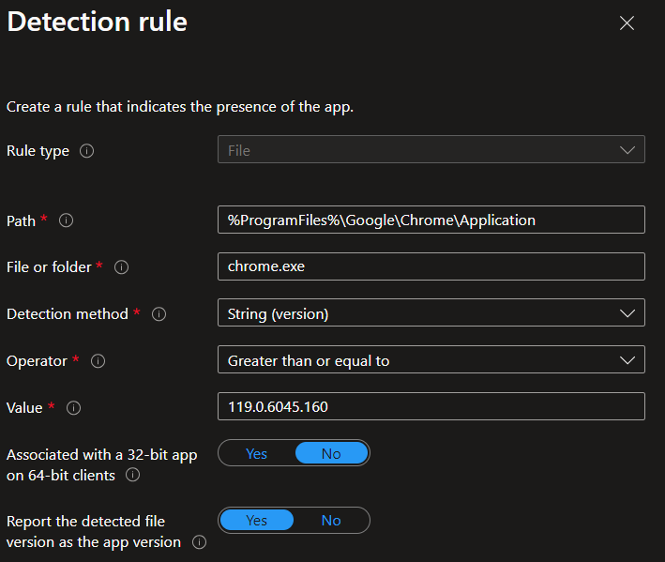The image size is (665, 562).
Task: Open Detection method info icon
Action: coord(159,314)
